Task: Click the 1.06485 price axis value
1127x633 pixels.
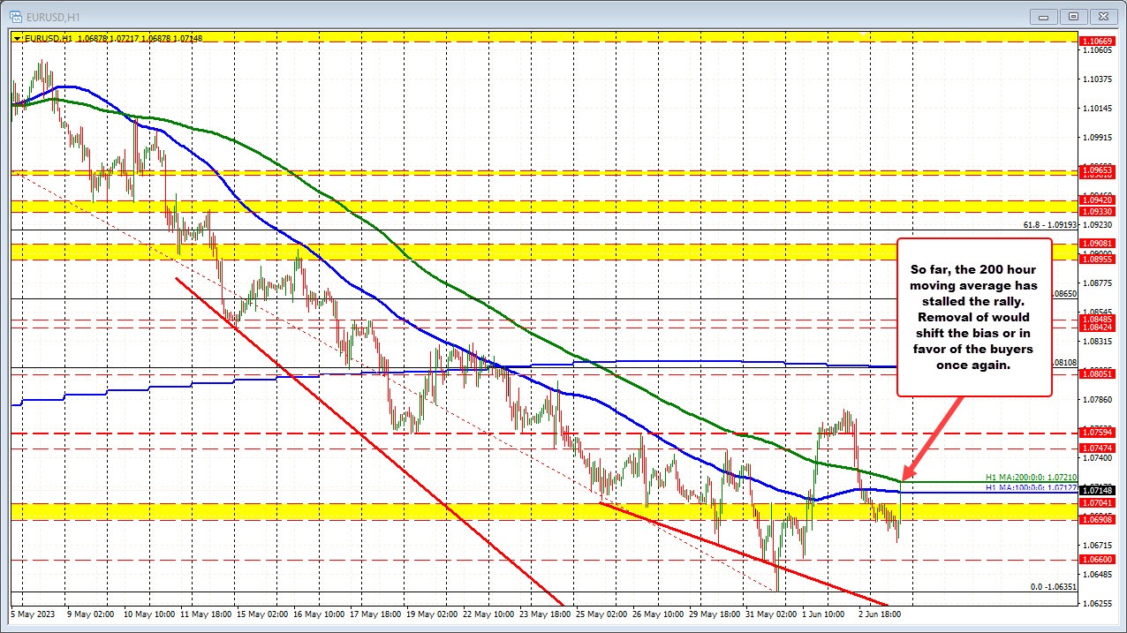Action: point(1096,574)
